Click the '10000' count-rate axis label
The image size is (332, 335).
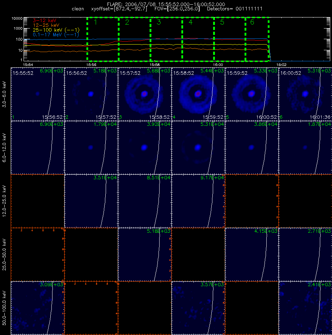[17, 19]
